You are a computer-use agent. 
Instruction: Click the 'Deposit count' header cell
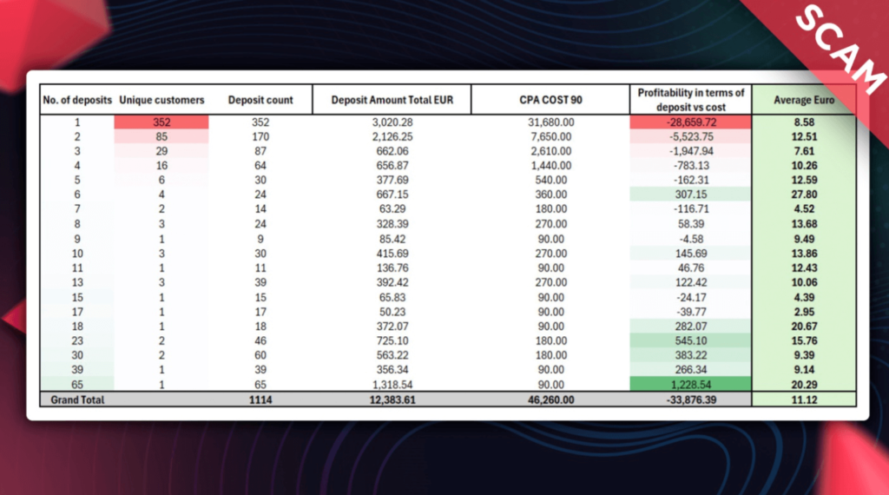coord(260,100)
